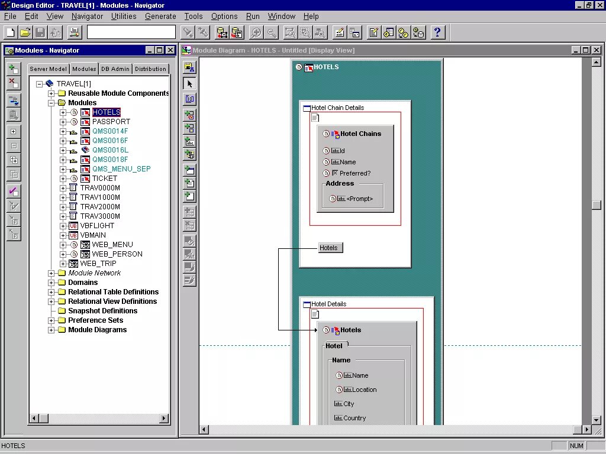
Task: Expand the HOTELS module node
Action: pyautogui.click(x=63, y=112)
